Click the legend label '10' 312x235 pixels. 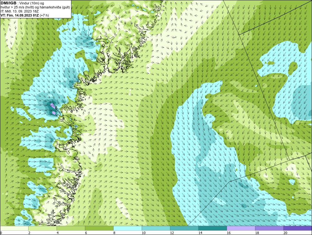tap(144, 233)
